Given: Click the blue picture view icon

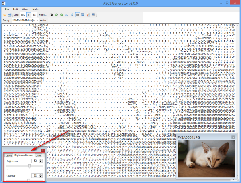Looking at the screenshot, I should tap(82, 15).
